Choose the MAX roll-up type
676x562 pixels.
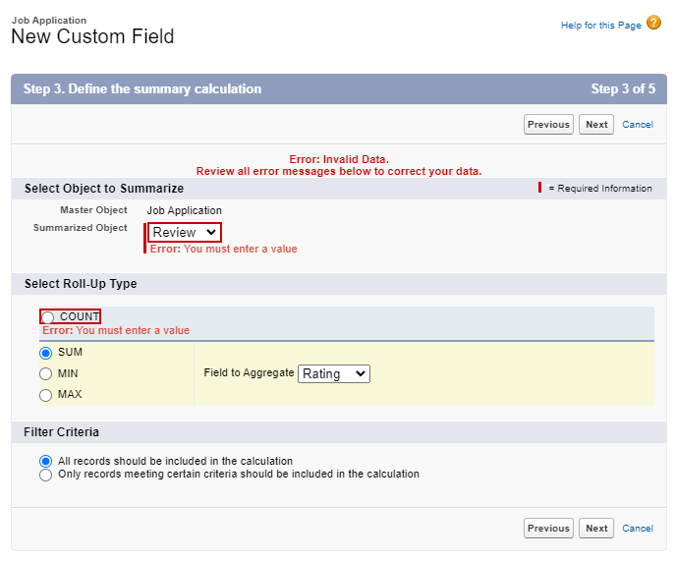tap(46, 395)
